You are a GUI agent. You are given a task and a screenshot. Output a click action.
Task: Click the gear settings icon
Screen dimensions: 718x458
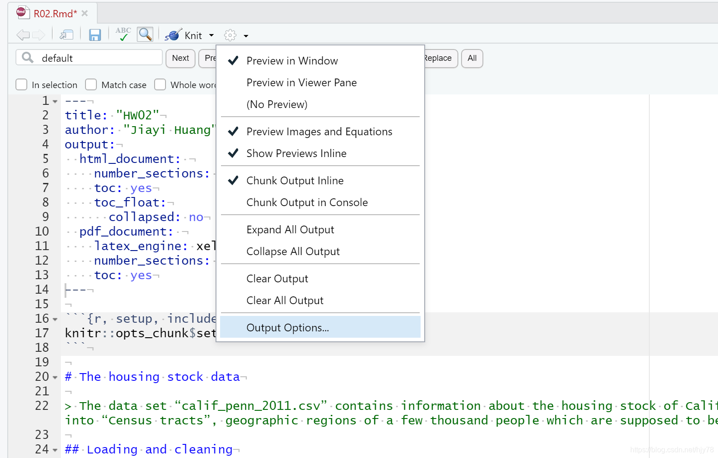point(230,35)
